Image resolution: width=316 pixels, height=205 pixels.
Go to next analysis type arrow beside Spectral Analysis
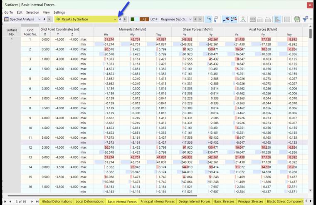tap(49, 19)
